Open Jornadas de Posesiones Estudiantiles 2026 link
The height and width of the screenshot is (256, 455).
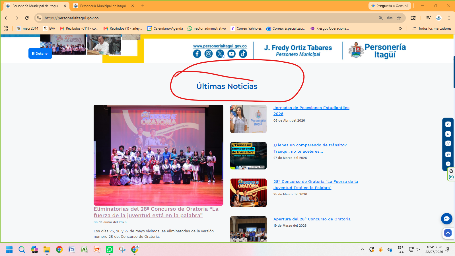click(311, 111)
